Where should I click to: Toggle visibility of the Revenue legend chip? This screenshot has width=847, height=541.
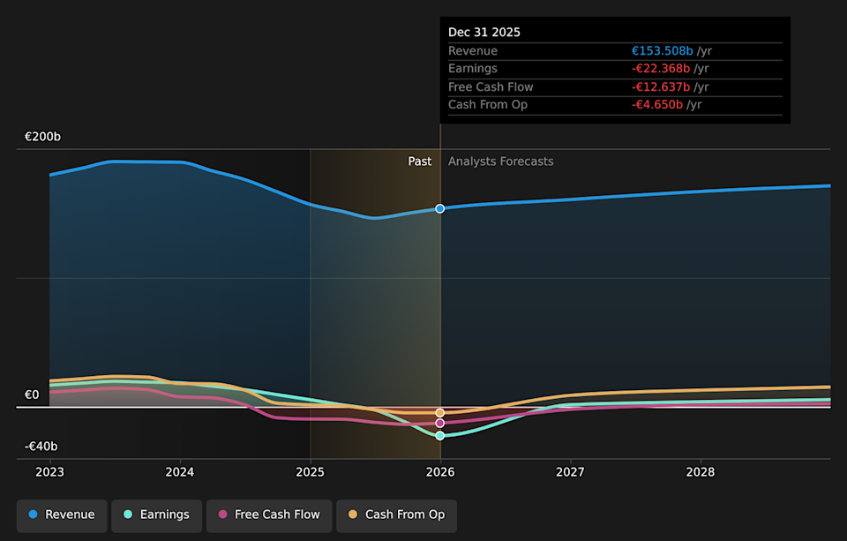61,515
